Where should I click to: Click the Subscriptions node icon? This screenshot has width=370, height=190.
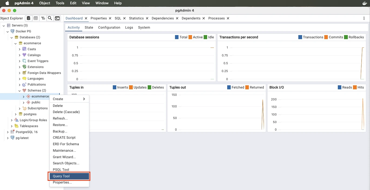click(x=24, y=108)
